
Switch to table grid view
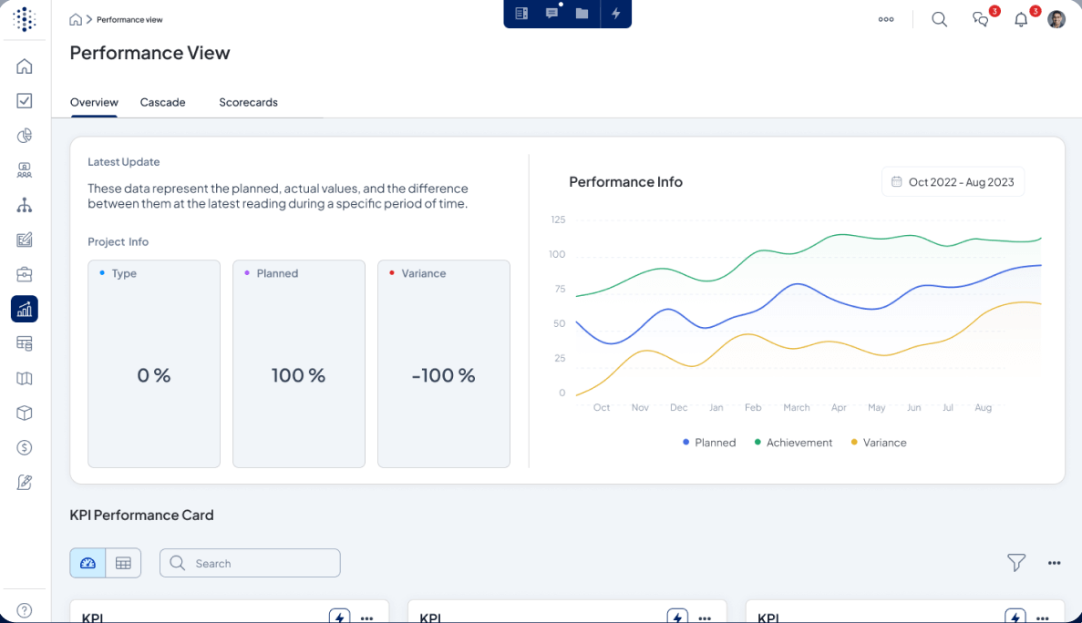click(x=123, y=563)
